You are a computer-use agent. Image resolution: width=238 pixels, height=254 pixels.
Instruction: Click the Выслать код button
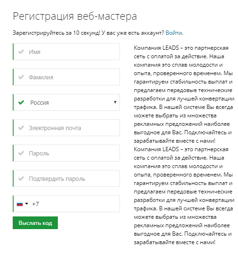point(35,223)
